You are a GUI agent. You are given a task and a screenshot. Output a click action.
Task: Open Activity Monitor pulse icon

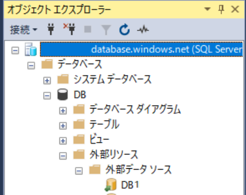[x=143, y=30]
